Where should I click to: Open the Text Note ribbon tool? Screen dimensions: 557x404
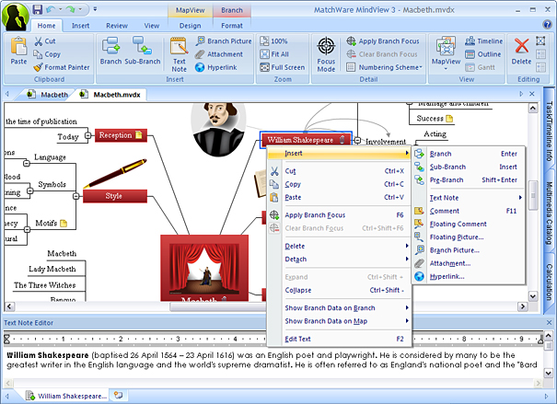pos(179,54)
